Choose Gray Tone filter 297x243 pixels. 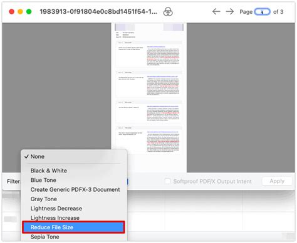coord(74,199)
